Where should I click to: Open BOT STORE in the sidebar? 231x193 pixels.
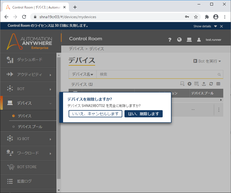(x=28, y=167)
